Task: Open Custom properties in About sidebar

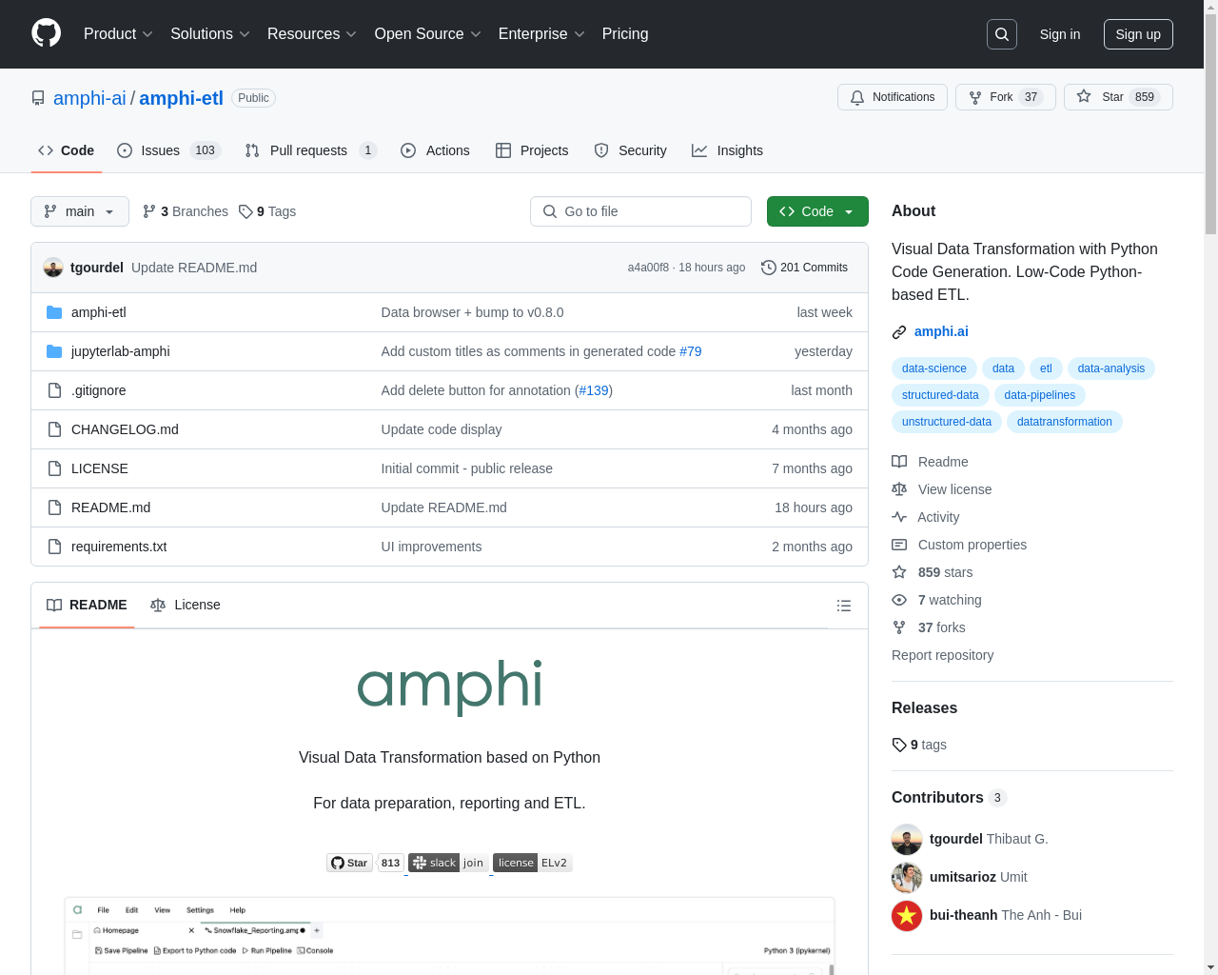Action: pyautogui.click(x=959, y=545)
